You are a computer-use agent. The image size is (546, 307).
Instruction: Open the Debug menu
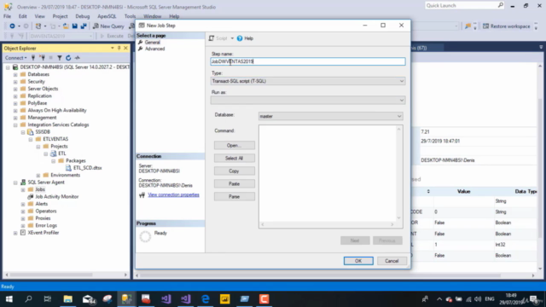[82, 16]
